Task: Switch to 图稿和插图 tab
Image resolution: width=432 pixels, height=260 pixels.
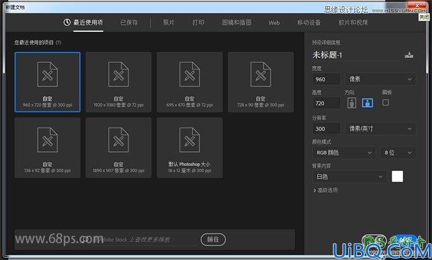Action: [237, 22]
